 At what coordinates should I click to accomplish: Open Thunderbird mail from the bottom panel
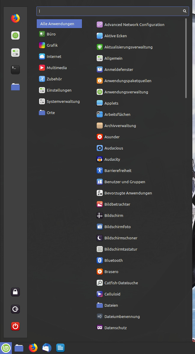(x=47, y=348)
